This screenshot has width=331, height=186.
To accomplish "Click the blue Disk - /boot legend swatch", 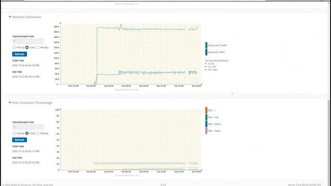I will click(x=206, y=124).
